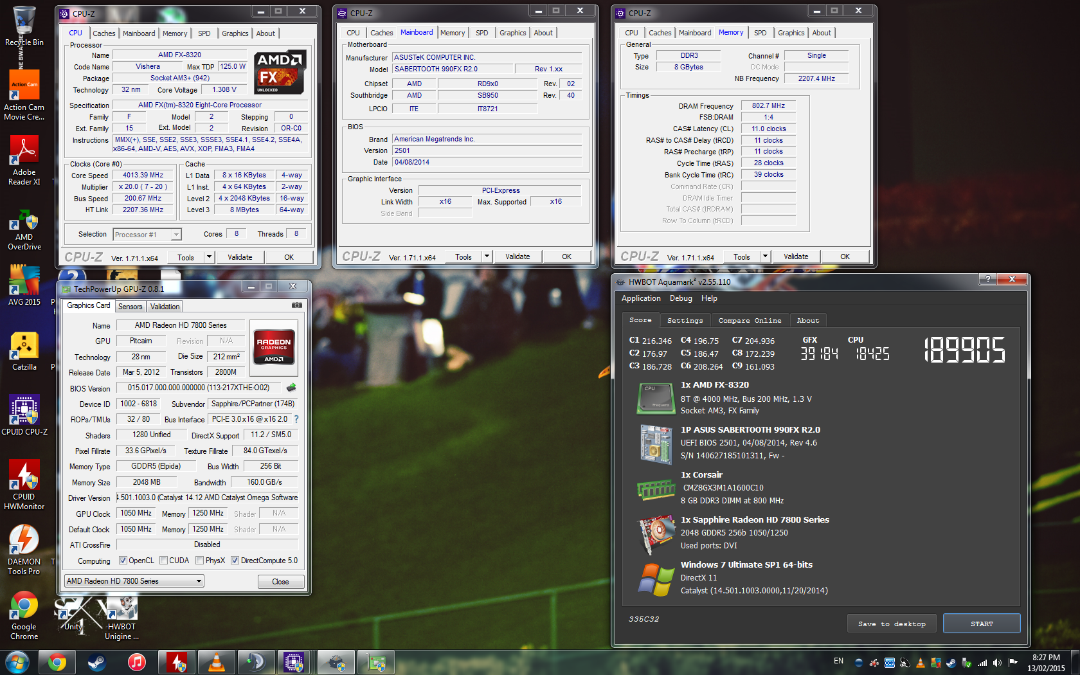
Task: Click OK in the Memory CPU-Z window
Action: click(x=845, y=256)
